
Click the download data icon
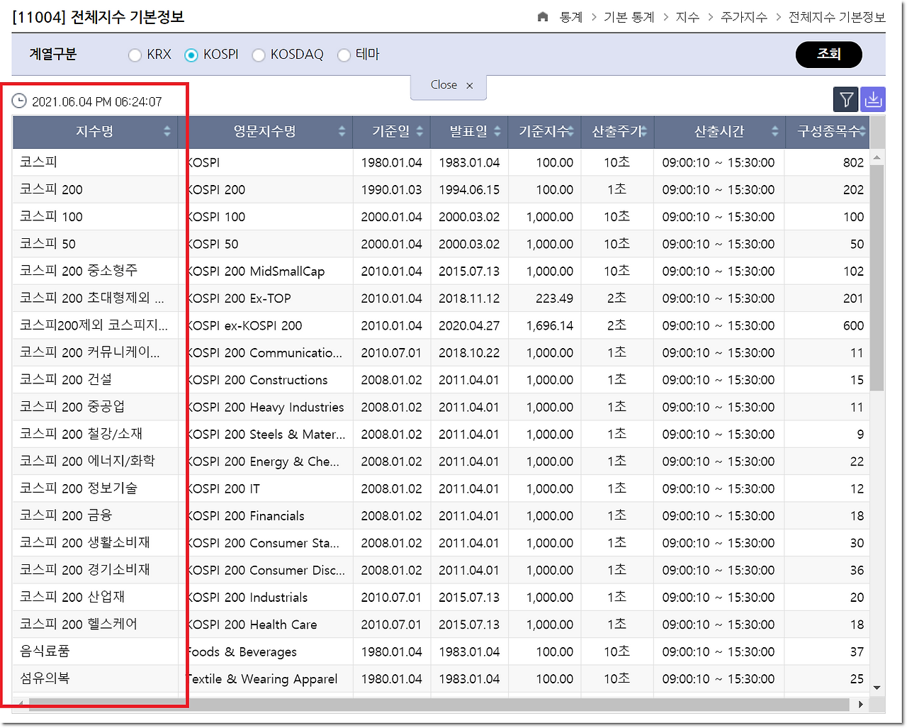point(873,100)
